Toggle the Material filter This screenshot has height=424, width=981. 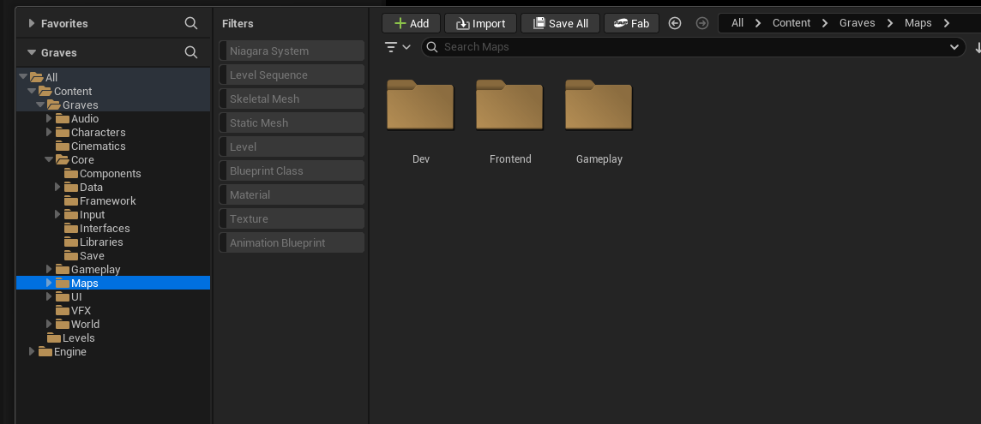[292, 194]
